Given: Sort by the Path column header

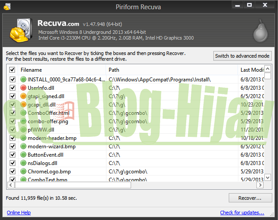Looking at the screenshot, I should pyautogui.click(x=172, y=70).
